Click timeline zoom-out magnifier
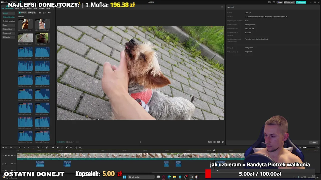321x180 pixels. 300,147
